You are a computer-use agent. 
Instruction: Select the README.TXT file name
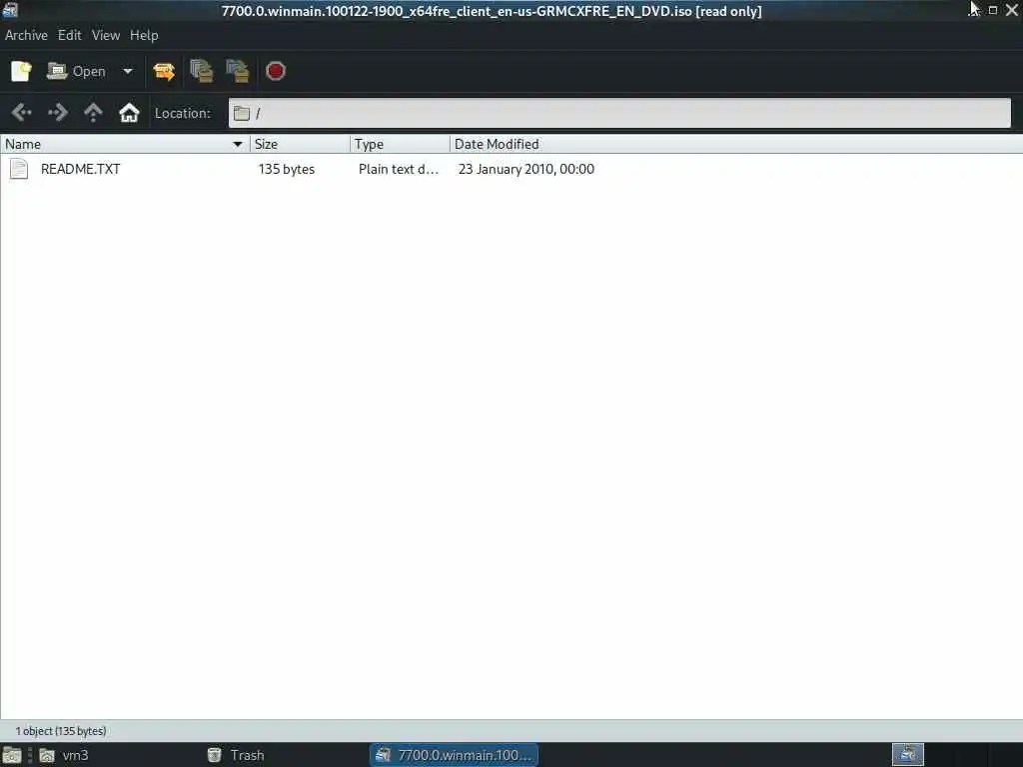(80, 169)
